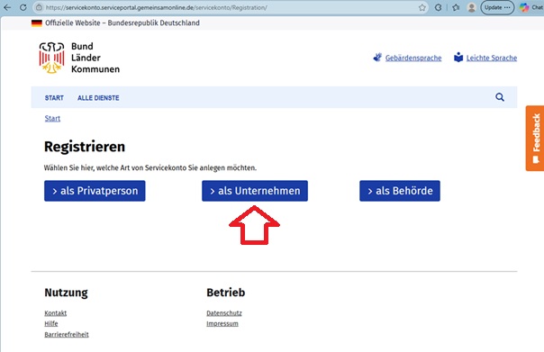Click the site info lock icon

pos(40,7)
